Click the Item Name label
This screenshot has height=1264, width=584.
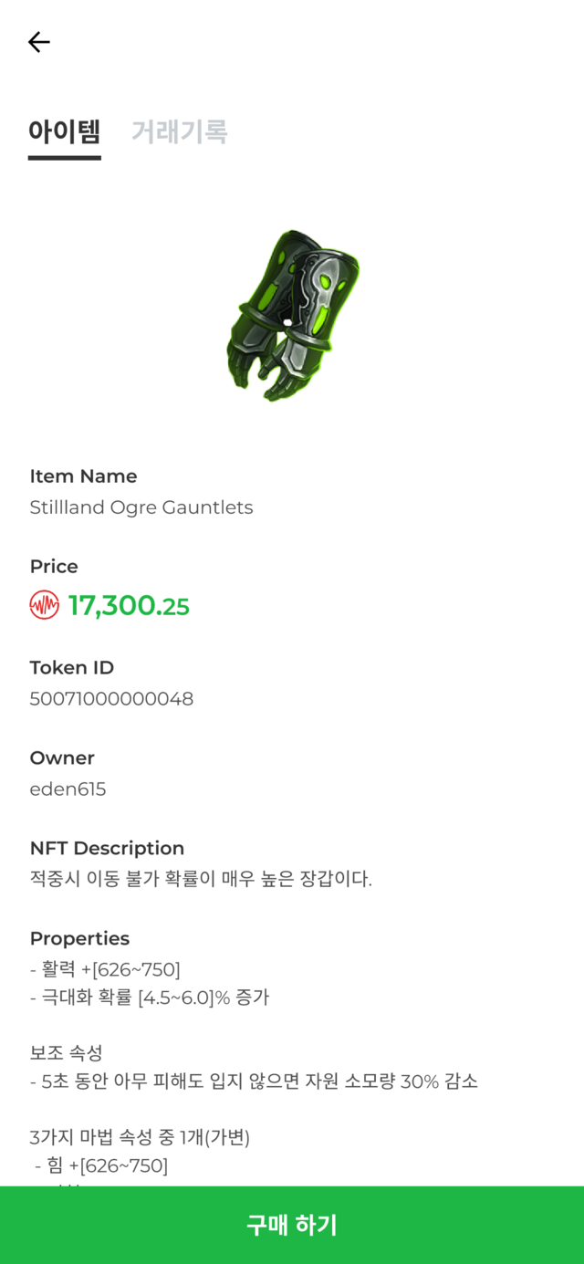pos(82,475)
